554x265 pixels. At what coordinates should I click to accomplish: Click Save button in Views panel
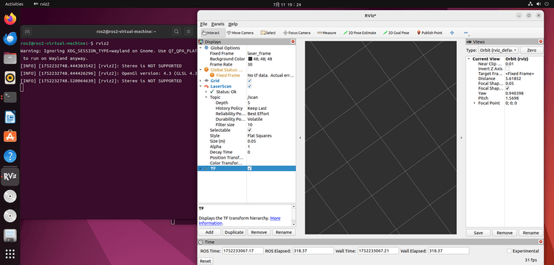(x=478, y=233)
